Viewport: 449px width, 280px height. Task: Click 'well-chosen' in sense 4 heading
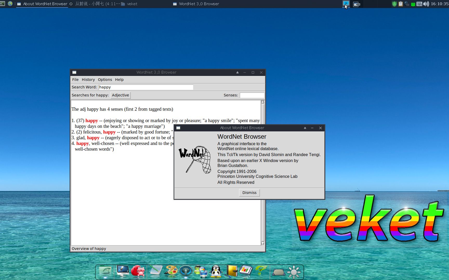103,143
